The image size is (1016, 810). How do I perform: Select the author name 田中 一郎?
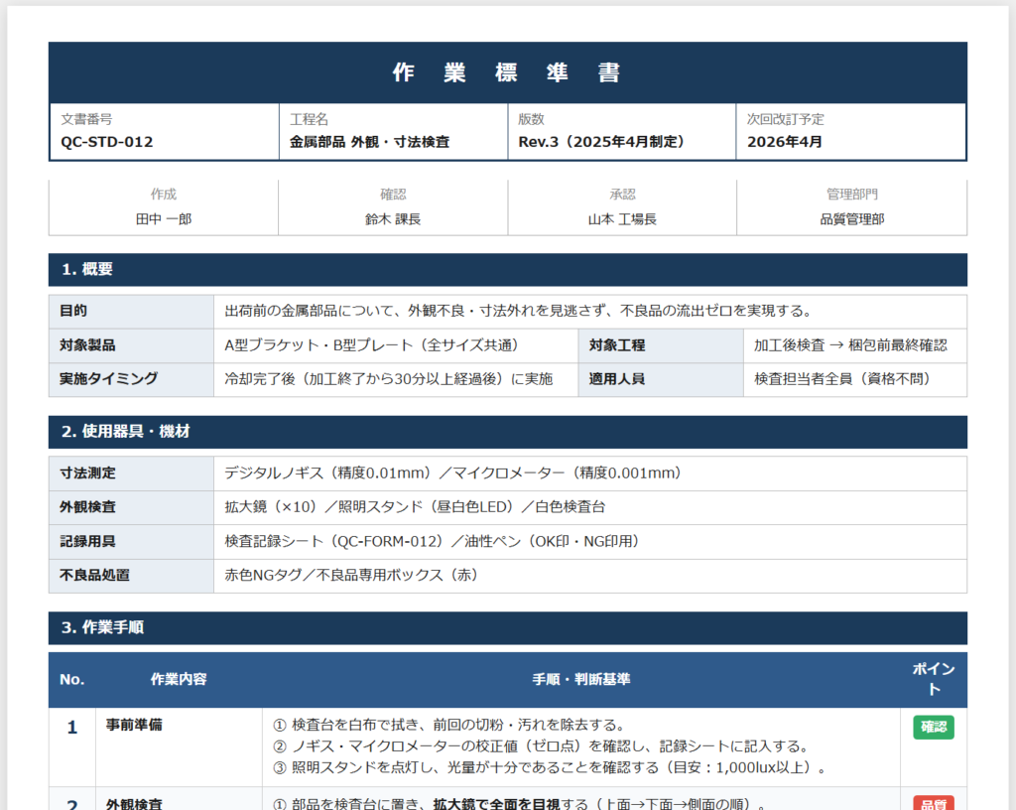click(x=164, y=218)
